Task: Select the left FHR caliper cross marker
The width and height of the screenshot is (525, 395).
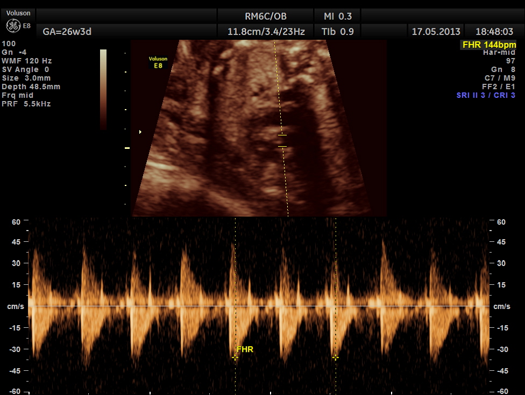Action: [x=235, y=357]
